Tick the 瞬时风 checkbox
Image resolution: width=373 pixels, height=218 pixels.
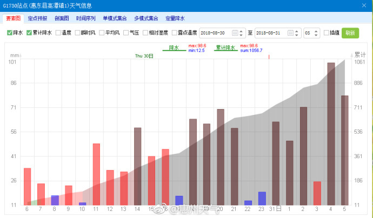77,33
